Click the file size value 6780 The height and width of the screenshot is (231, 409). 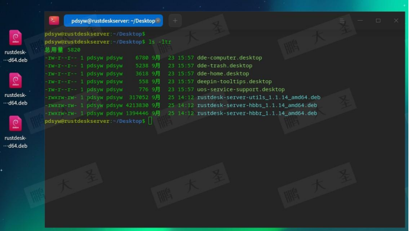[x=142, y=58]
